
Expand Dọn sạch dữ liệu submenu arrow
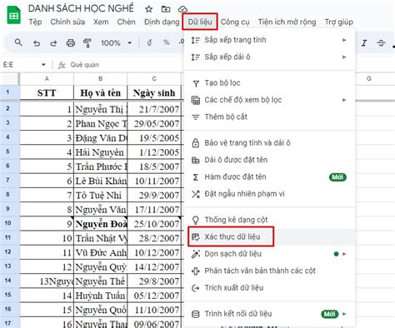(x=344, y=254)
